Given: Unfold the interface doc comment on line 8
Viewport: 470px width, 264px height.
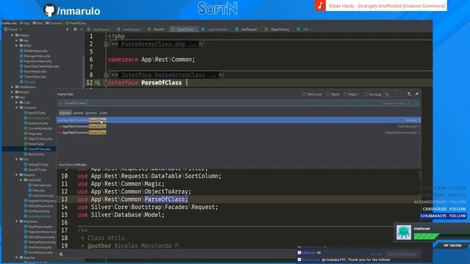Looking at the screenshot, I should click(106, 75).
